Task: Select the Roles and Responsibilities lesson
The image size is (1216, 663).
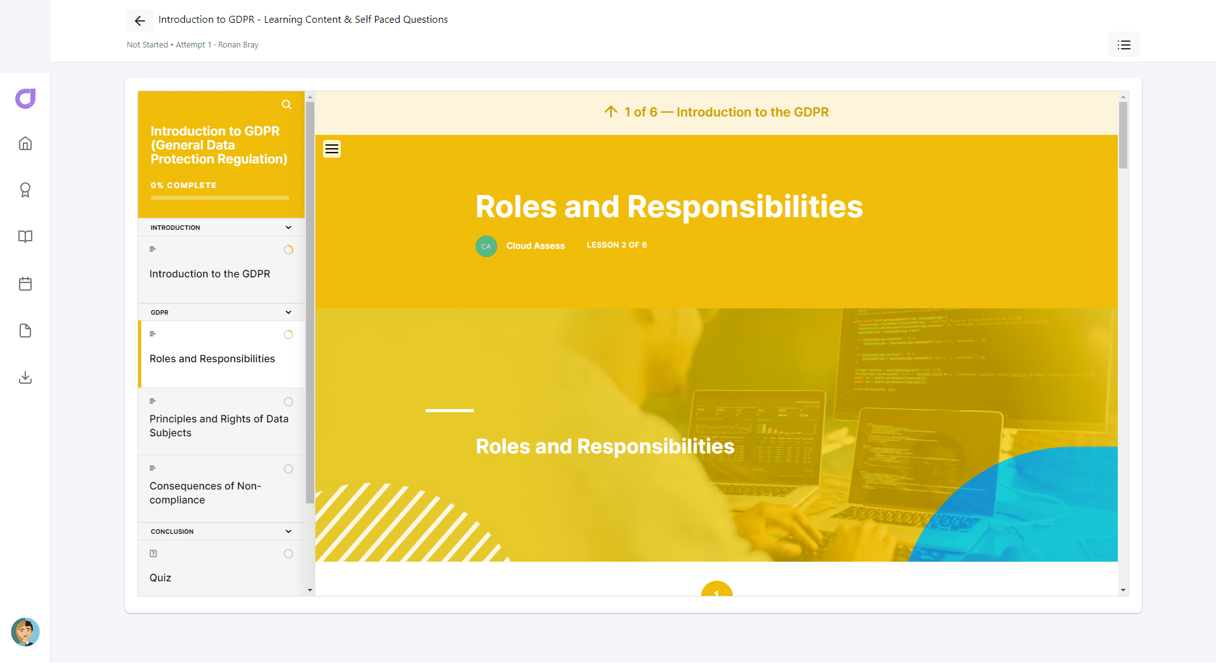Action: click(x=222, y=355)
